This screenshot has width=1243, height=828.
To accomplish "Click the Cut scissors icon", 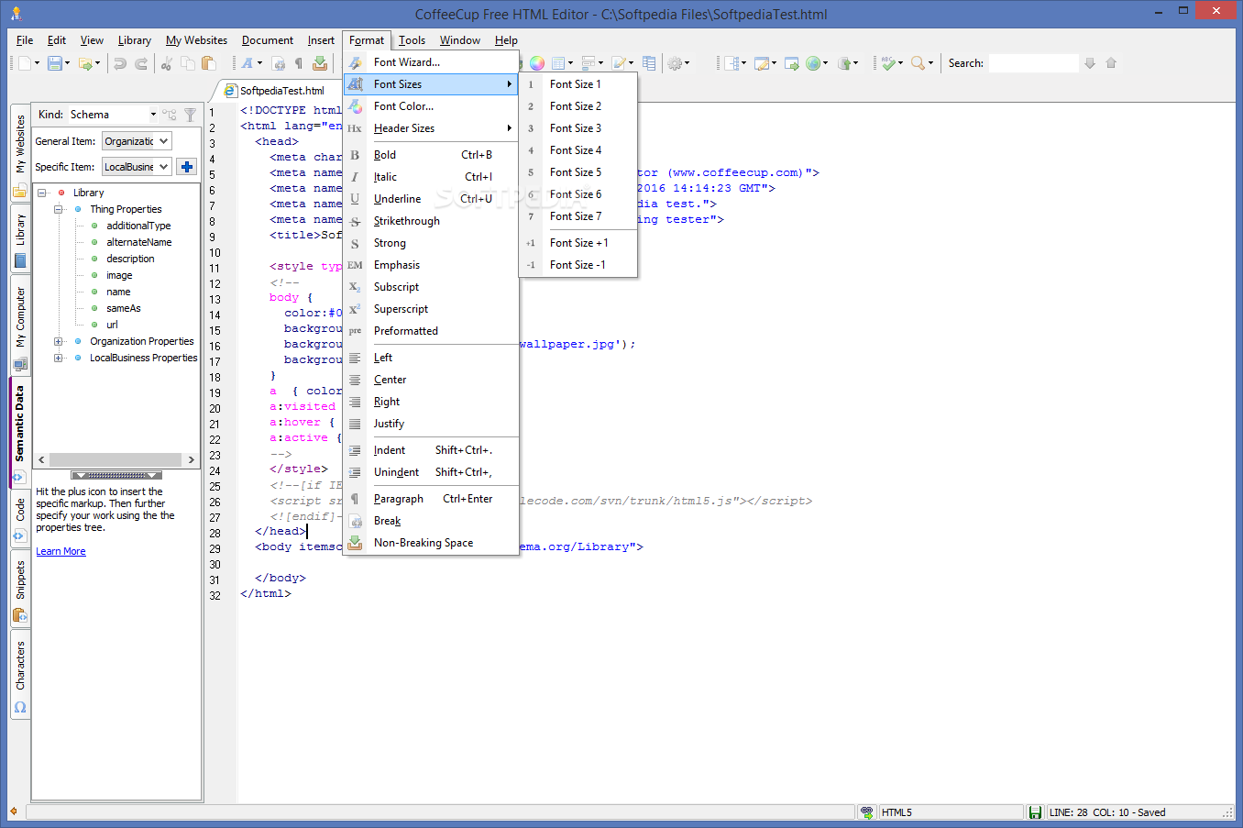I will point(166,63).
